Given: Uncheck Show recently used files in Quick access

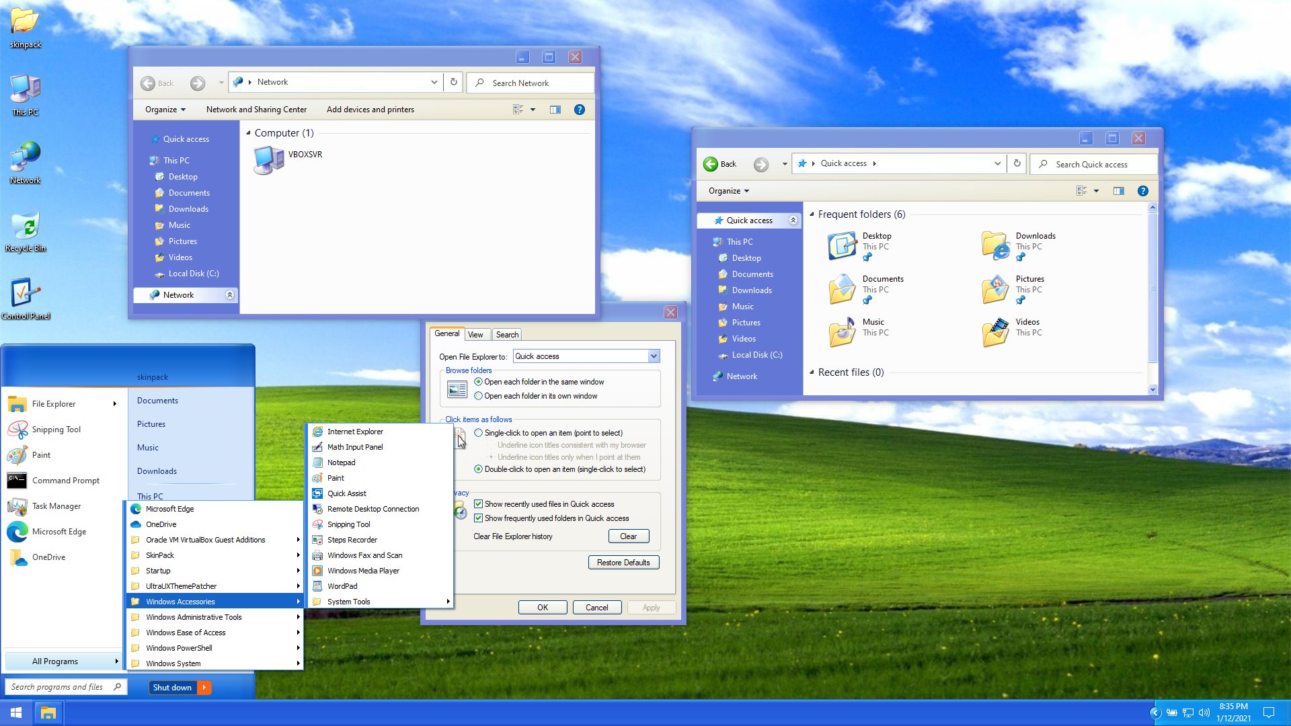Looking at the screenshot, I should tap(479, 504).
